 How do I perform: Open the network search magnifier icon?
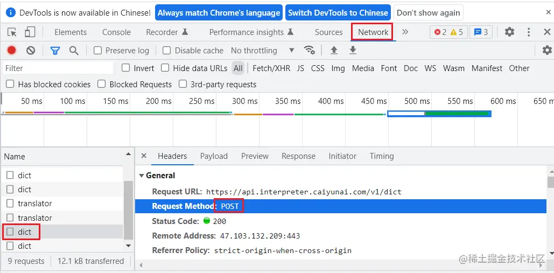(x=74, y=51)
